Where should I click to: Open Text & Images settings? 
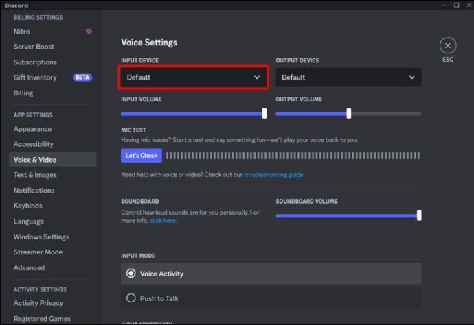[35, 175]
